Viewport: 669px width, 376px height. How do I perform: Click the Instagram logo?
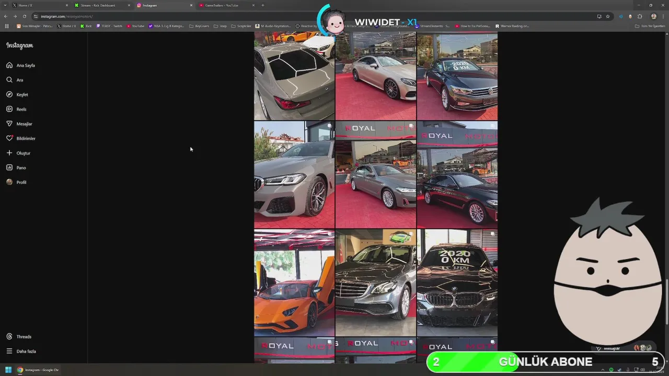point(19,45)
